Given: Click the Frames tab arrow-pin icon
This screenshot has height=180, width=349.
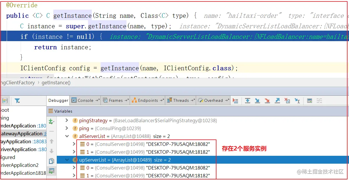Looking at the screenshot, I should (x=127, y=100).
